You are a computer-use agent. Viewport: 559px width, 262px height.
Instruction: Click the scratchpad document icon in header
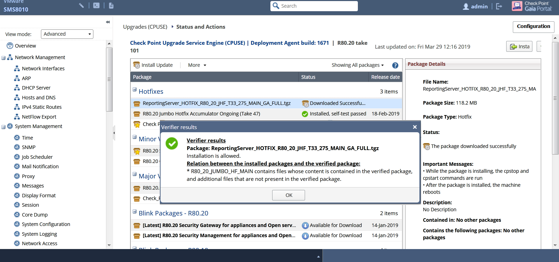[111, 6]
